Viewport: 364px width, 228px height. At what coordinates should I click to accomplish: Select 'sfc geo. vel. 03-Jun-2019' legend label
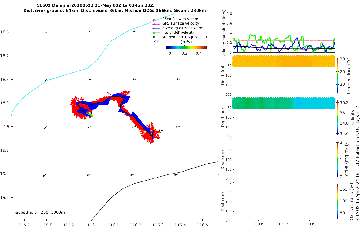click(x=185, y=37)
